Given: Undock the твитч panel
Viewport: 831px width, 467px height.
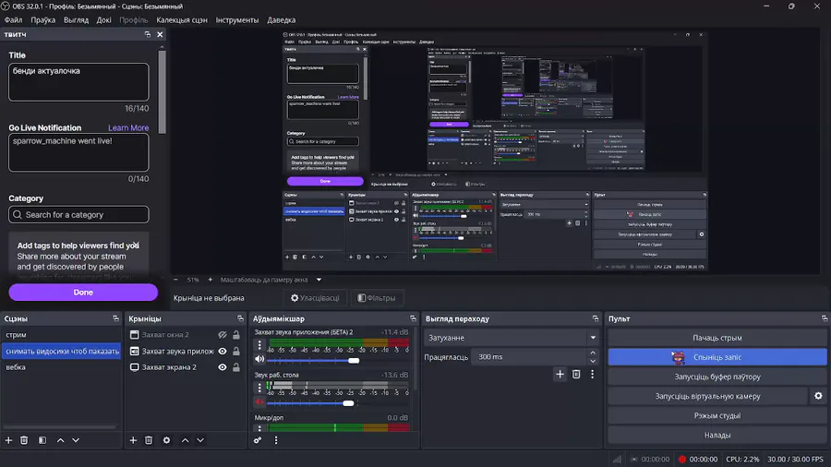Looking at the screenshot, I should coord(148,34).
